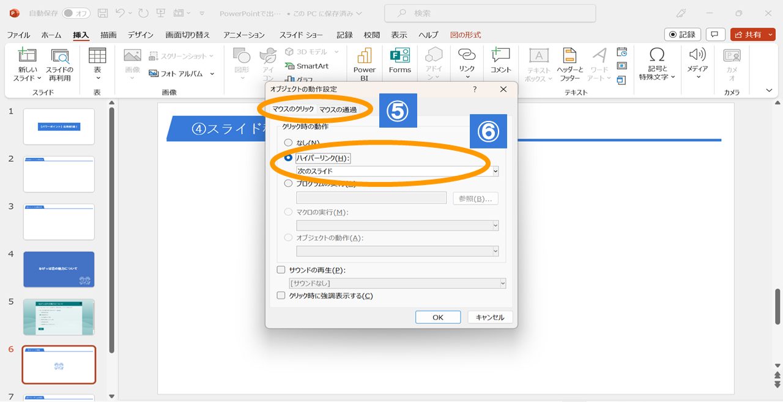Screen dimensions: 783x402
Task: Select slide 1 thumbnail
Action: point(59,126)
